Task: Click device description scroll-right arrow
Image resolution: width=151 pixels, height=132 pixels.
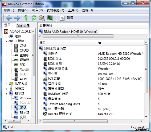Action: (146, 37)
